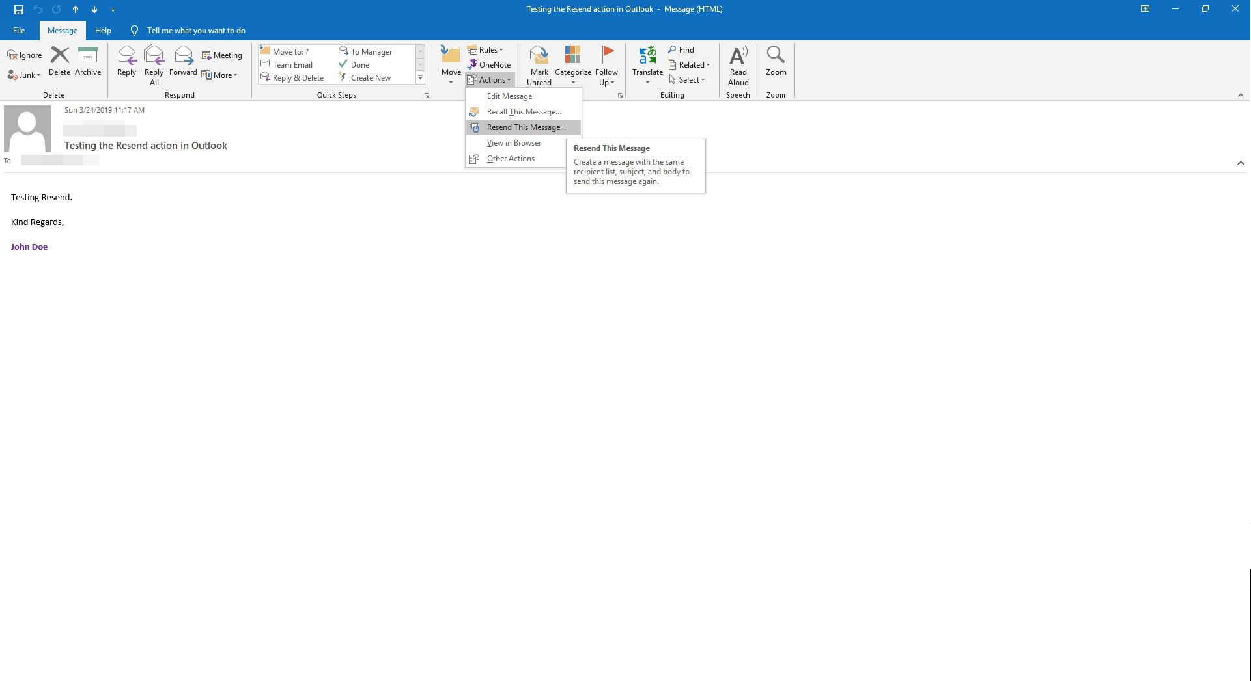The image size is (1251, 681).
Task: Choose Edit Message from Actions menu
Action: tap(524, 96)
